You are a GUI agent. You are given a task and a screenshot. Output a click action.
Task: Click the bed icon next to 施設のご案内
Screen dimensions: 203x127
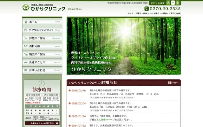tap(26, 54)
